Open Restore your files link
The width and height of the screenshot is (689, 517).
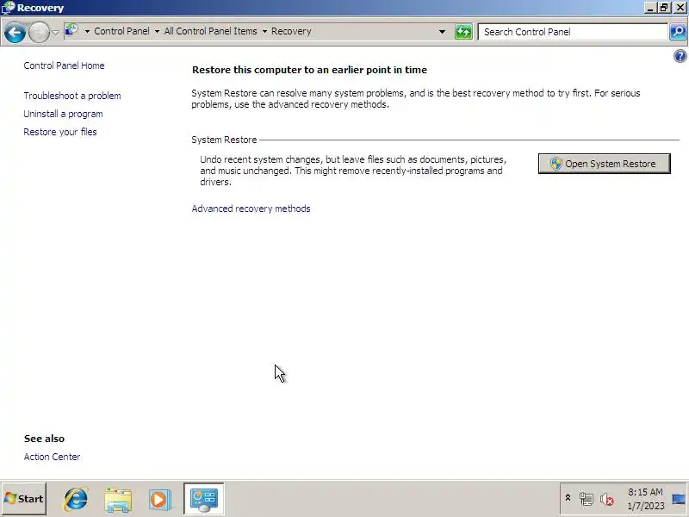coord(60,132)
